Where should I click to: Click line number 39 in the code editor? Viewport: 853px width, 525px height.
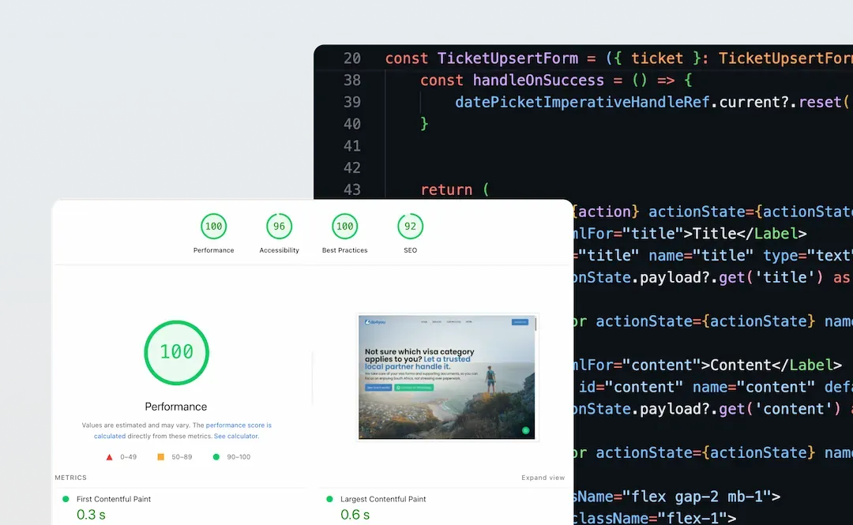click(352, 102)
